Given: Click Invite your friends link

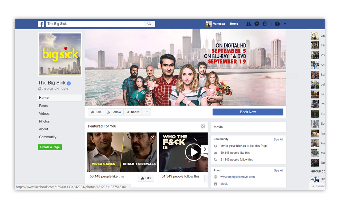Looking at the screenshot, I should (x=233, y=146).
